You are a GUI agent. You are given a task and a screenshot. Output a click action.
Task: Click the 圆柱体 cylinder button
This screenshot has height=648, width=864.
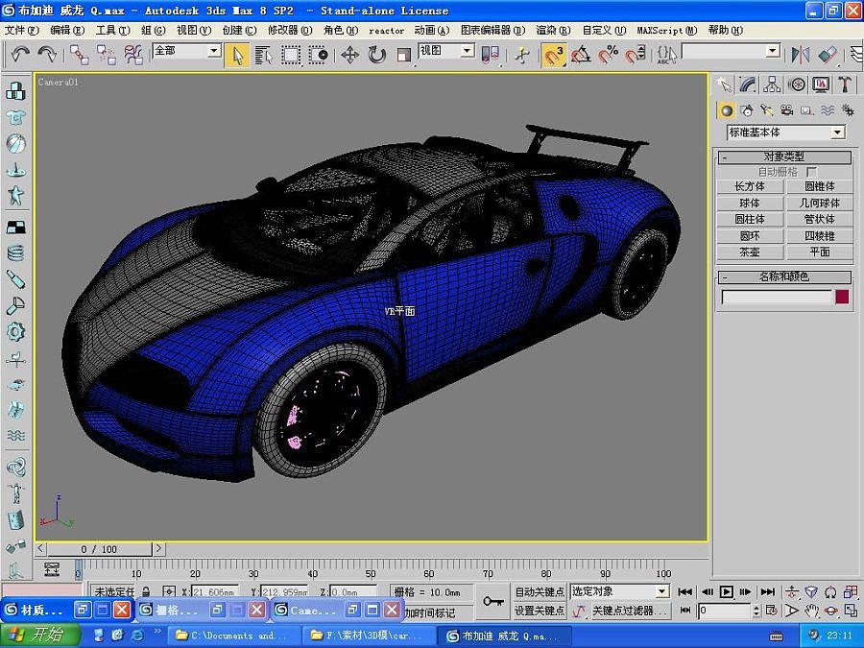(750, 219)
